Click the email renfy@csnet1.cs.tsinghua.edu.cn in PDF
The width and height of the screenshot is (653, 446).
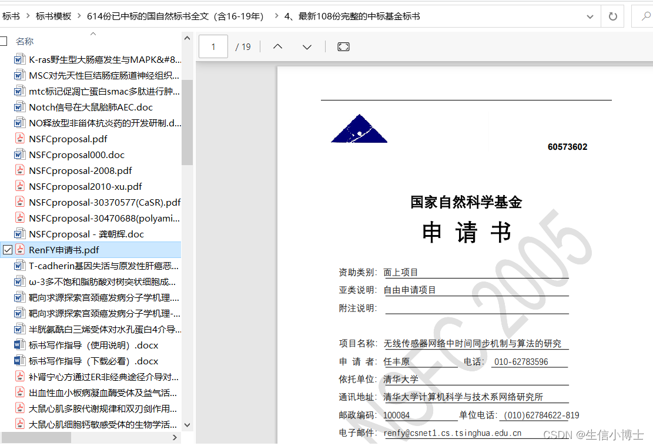tap(452, 433)
